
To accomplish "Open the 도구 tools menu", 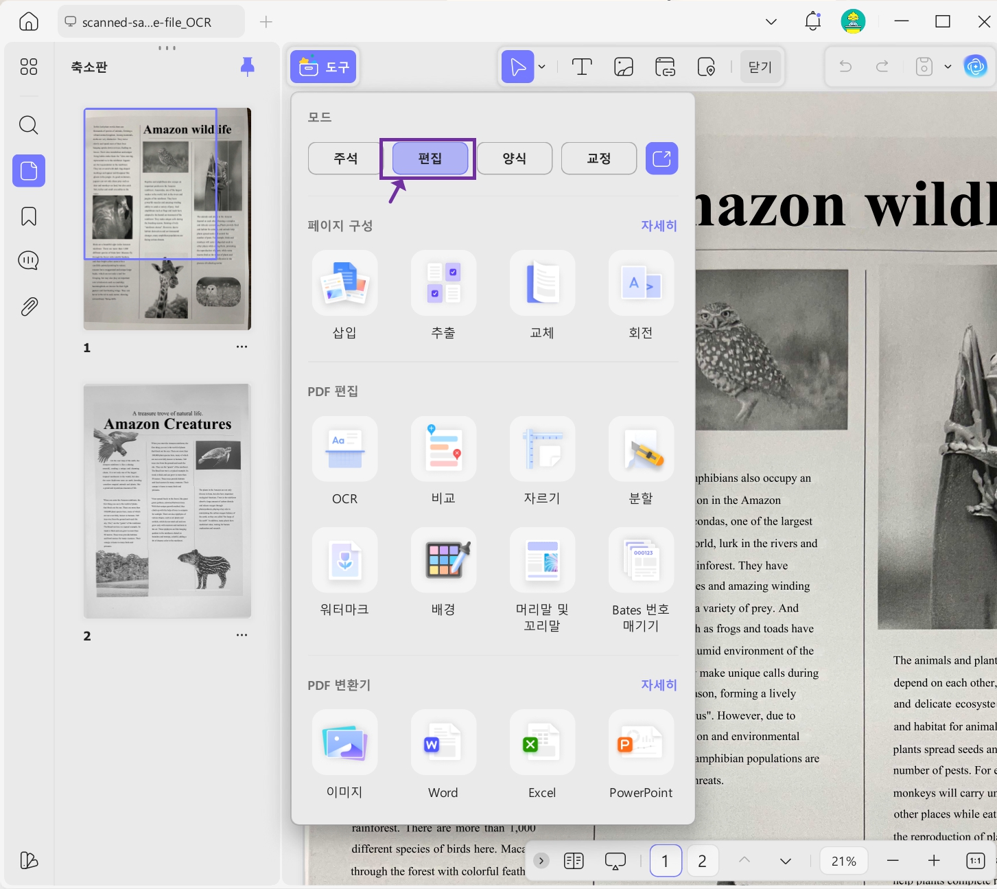I will click(323, 67).
